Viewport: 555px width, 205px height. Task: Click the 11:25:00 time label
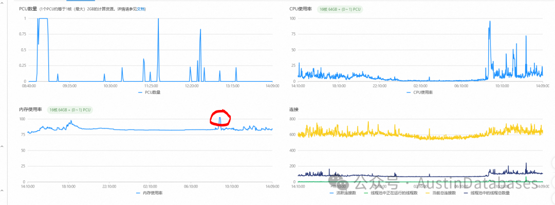coord(151,86)
